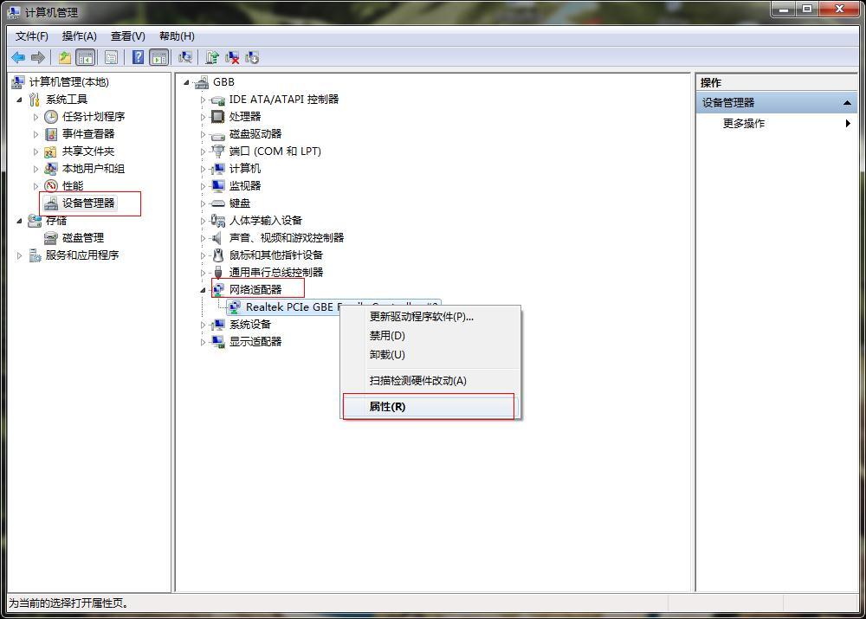
Task: Collapse the 设备管理器 section in actions pane
Action: [847, 103]
